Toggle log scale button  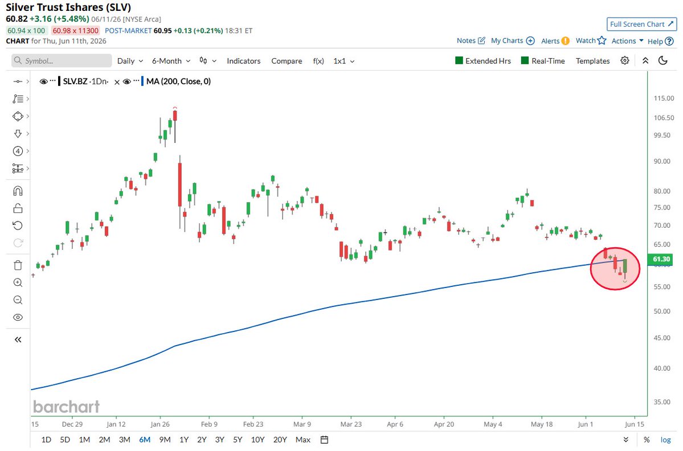[665, 440]
